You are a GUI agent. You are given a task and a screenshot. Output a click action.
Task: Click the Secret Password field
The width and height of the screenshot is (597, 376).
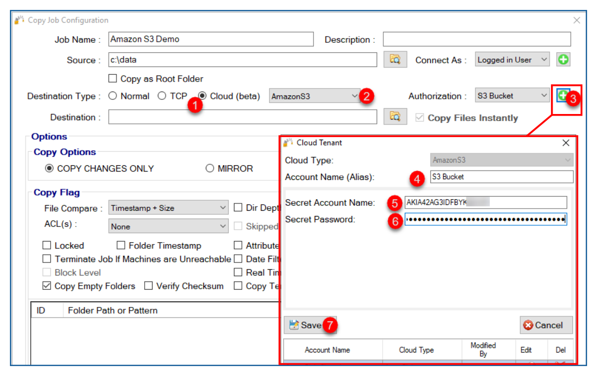point(485,219)
